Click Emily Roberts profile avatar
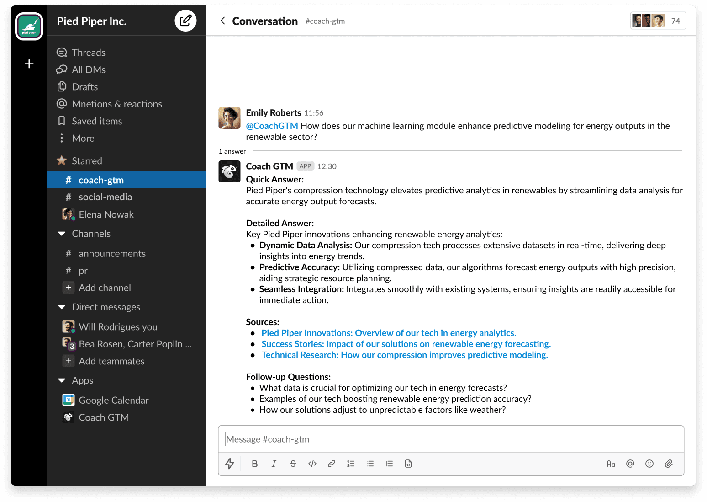The height and width of the screenshot is (502, 707). point(229,118)
